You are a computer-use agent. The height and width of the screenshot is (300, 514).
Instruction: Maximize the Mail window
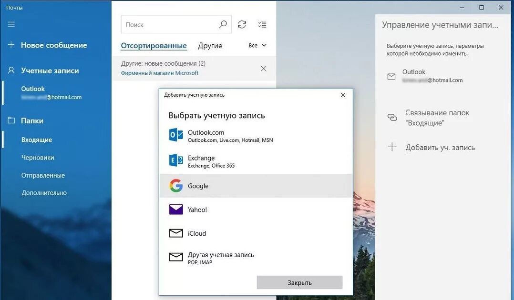click(482, 8)
